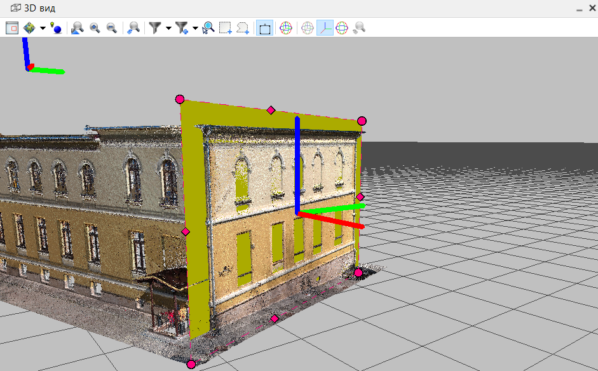Viewport: 598px width, 371px height.
Task: Click the zoom out magnifier icon
Action: pyautogui.click(x=112, y=28)
